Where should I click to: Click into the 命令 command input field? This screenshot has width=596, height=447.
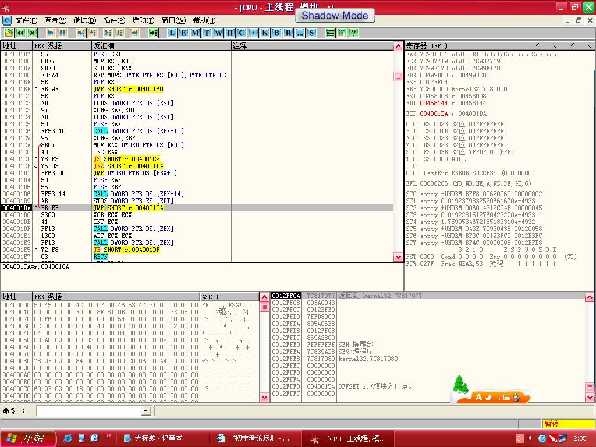tap(89, 410)
